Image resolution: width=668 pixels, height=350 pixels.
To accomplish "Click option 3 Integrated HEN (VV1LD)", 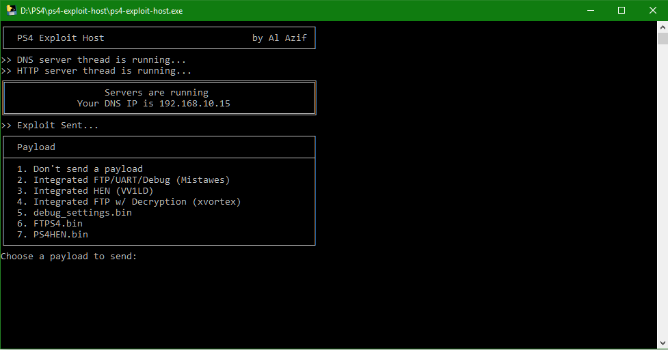I will (85, 191).
